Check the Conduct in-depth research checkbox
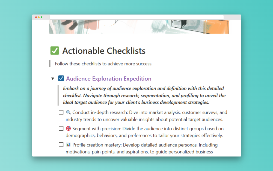The height and width of the screenshot is (171, 273). click(61, 112)
